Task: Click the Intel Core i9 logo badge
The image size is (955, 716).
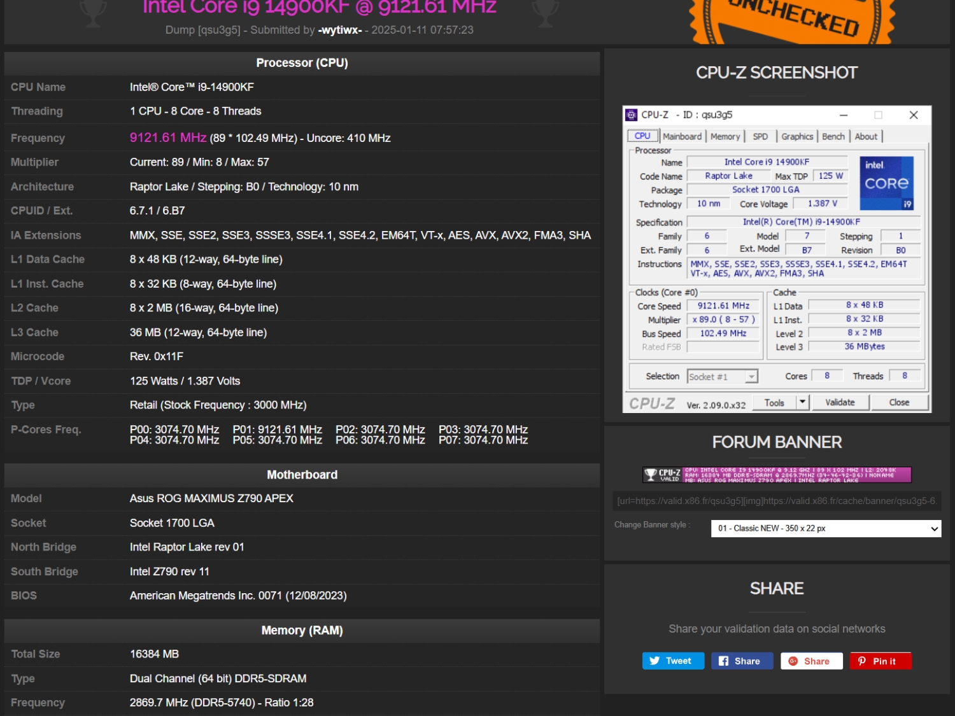Action: (x=886, y=183)
